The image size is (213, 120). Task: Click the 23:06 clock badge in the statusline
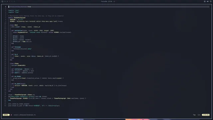pyautogui.click(x=206, y=115)
